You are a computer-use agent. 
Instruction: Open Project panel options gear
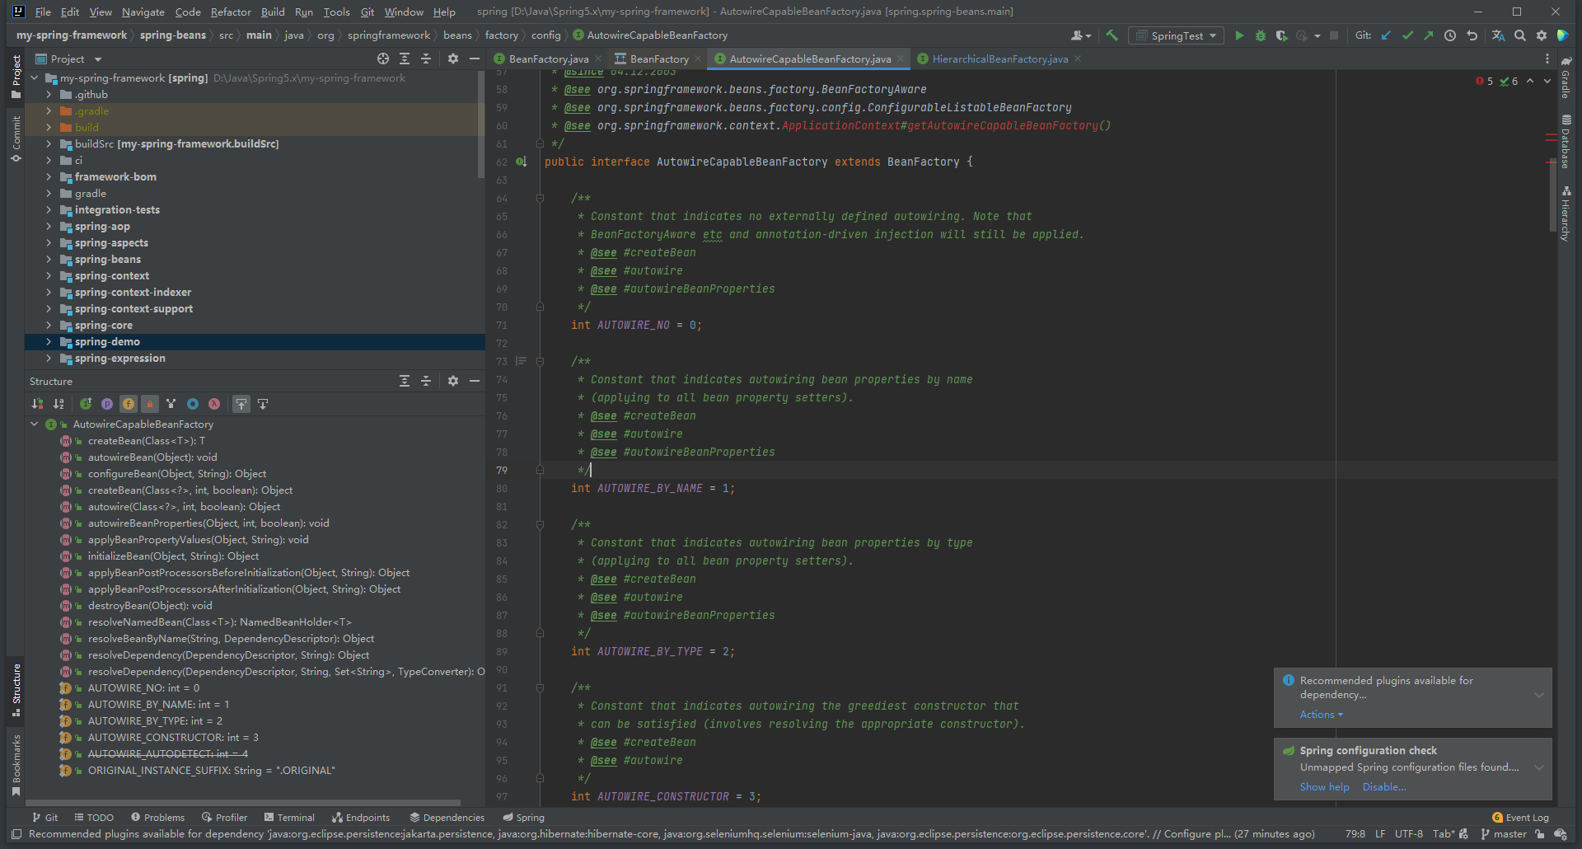(453, 59)
